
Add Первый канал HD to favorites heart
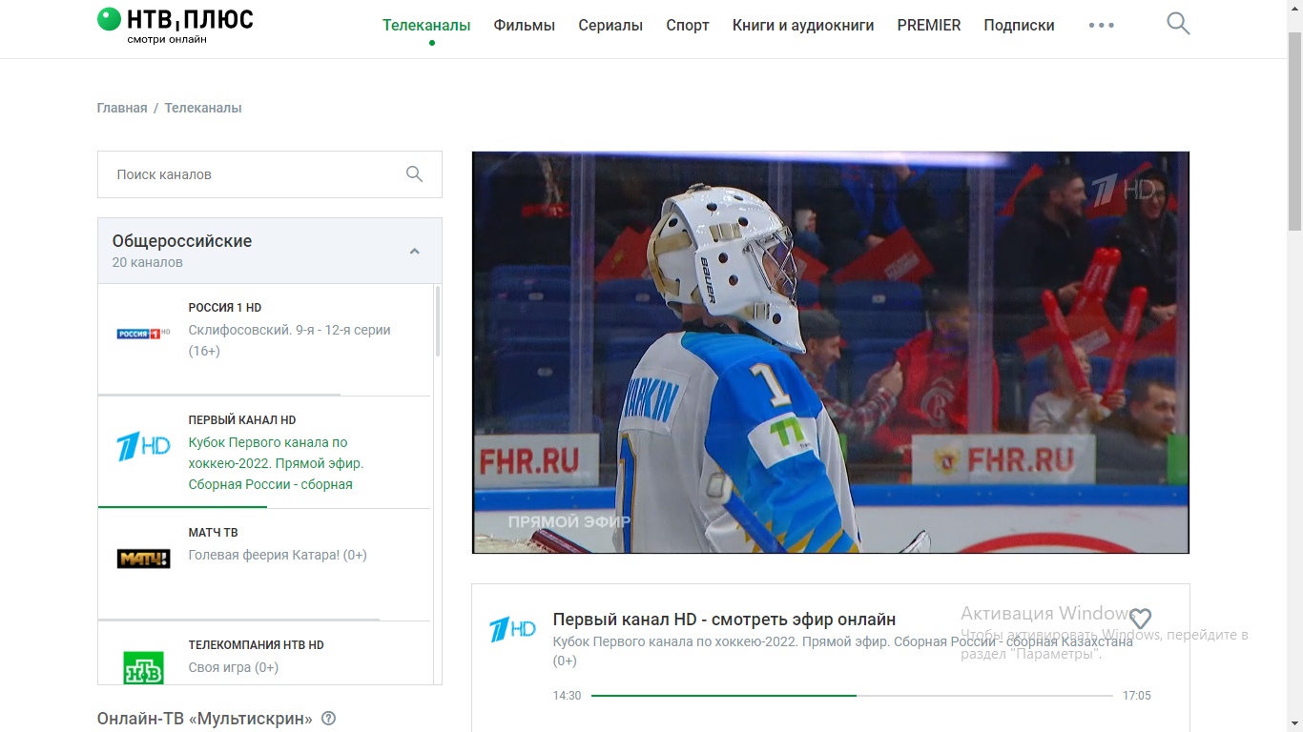click(1140, 619)
